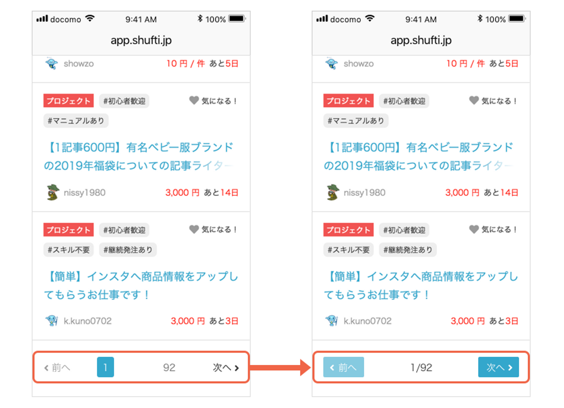Click #スキル不要 tag in left phone

click(69, 250)
